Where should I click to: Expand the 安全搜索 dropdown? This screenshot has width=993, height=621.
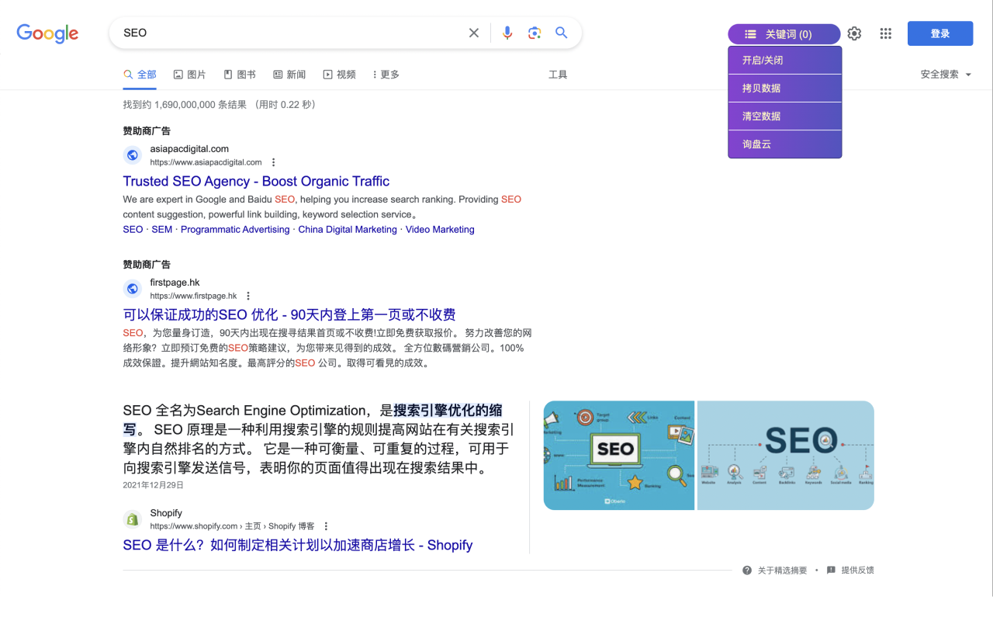[x=946, y=75]
